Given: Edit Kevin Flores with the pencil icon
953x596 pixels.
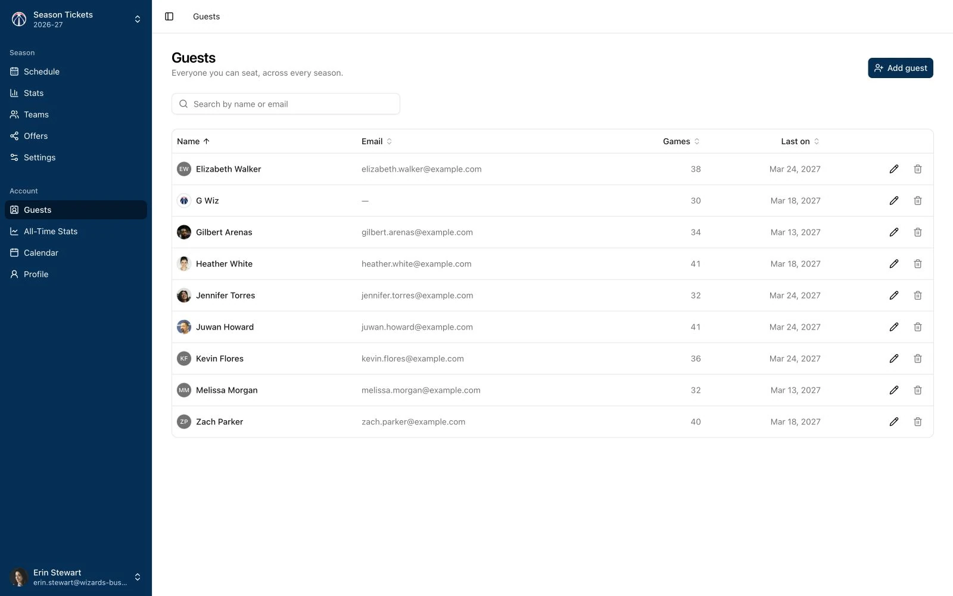Looking at the screenshot, I should pyautogui.click(x=894, y=359).
